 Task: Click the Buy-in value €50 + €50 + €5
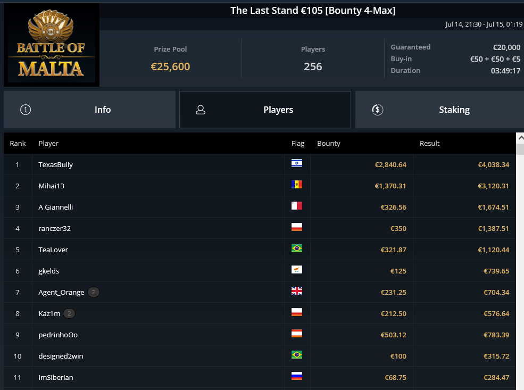tap(495, 59)
